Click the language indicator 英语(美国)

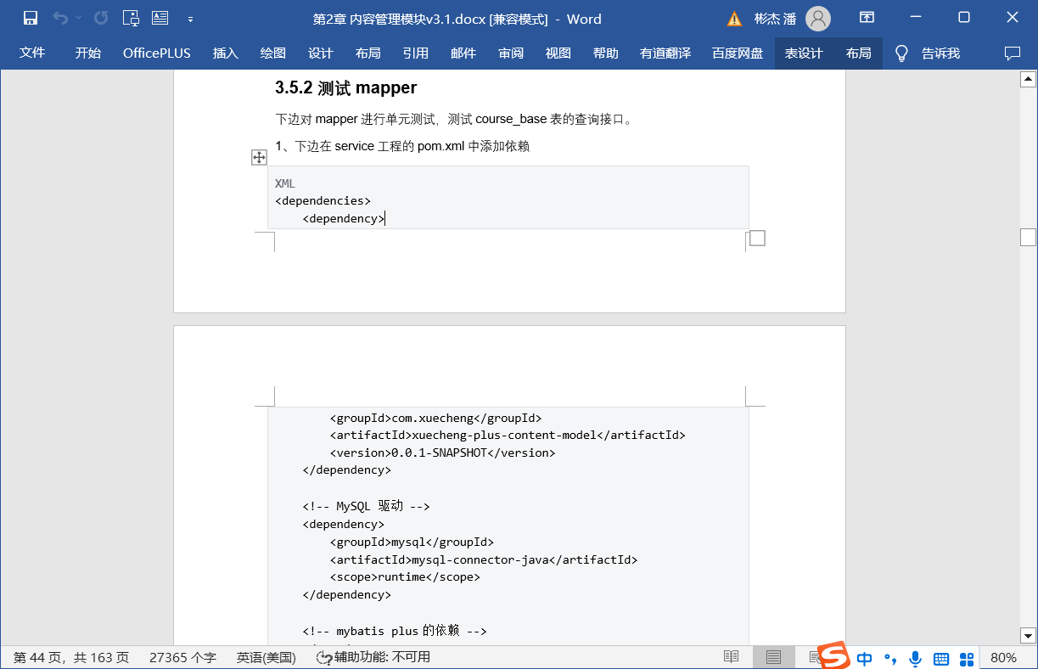click(x=267, y=657)
